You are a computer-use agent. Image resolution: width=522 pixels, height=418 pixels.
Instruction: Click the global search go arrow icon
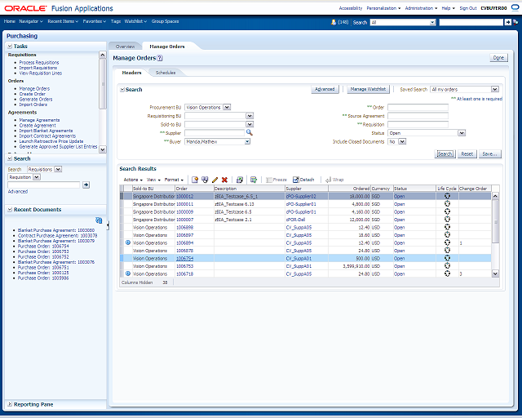(507, 22)
